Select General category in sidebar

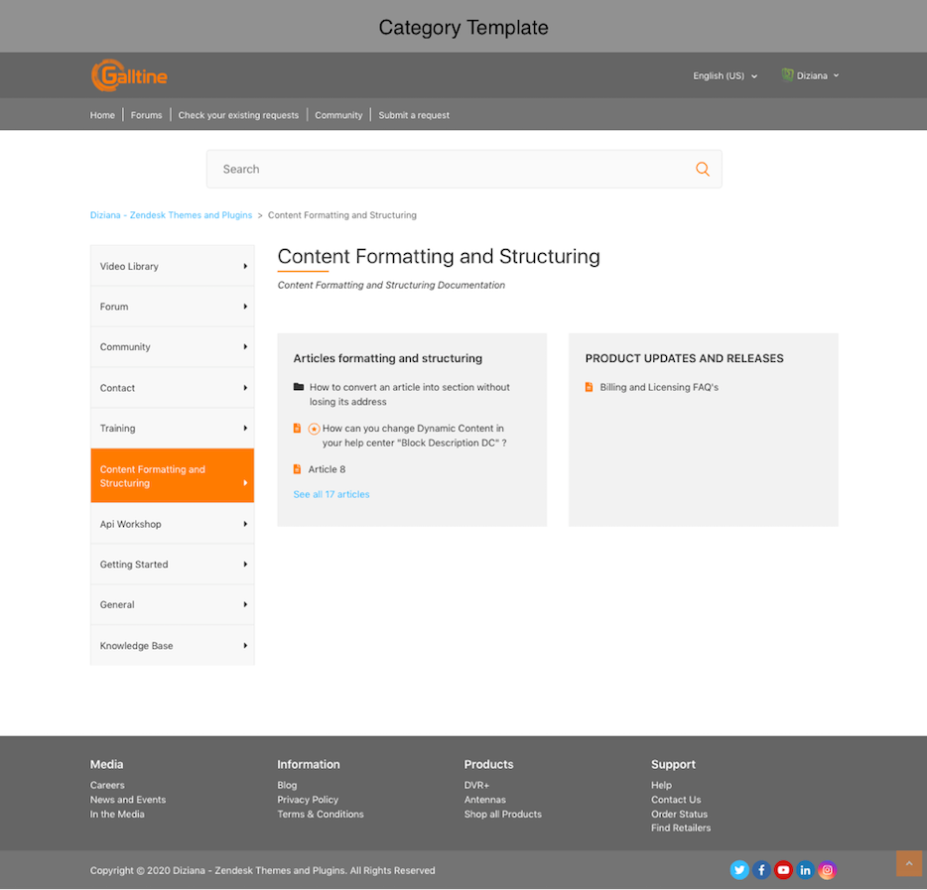172,604
